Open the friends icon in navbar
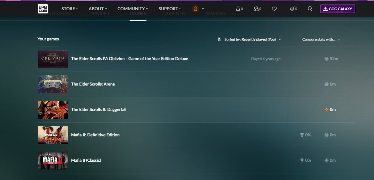374x180 pixels. (x=256, y=9)
